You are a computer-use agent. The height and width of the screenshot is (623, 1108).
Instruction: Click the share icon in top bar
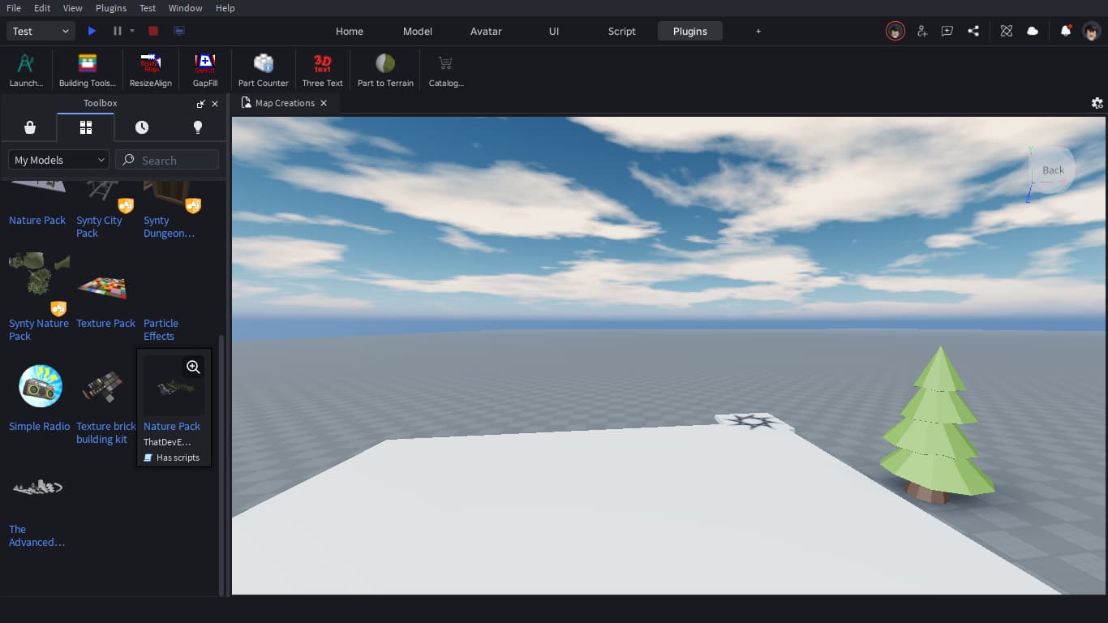tap(973, 31)
